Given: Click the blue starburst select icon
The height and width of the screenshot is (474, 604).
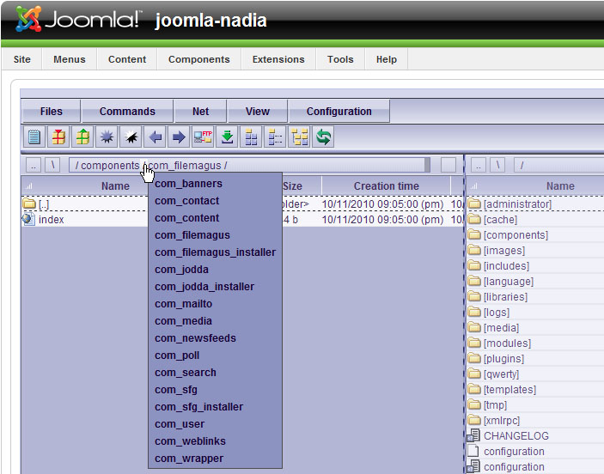Looking at the screenshot, I should click(x=107, y=137).
